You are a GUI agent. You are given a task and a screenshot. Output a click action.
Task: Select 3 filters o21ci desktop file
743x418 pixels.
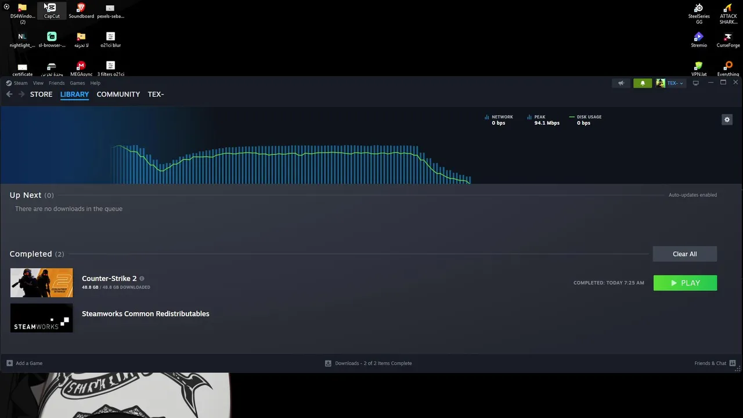click(110, 69)
